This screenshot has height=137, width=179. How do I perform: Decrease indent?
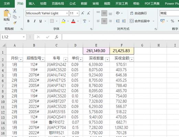pos(118,21)
